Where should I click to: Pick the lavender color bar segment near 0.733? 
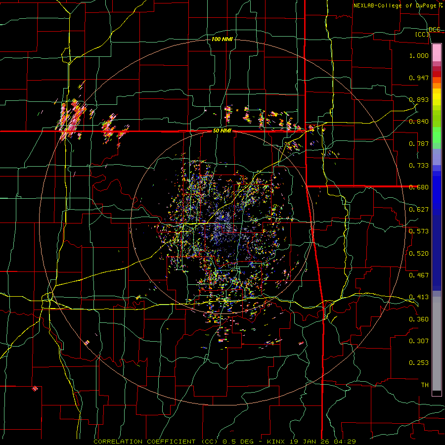[x=437, y=157]
